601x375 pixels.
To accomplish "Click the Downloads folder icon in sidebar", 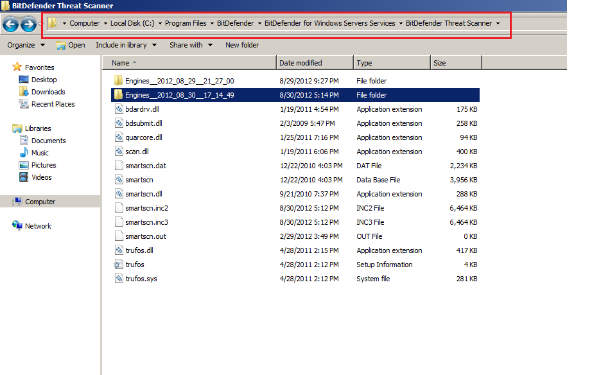I will [24, 91].
